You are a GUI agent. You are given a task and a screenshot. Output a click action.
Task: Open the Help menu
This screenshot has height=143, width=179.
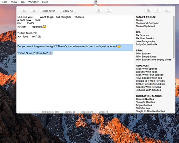[x=45, y=2]
